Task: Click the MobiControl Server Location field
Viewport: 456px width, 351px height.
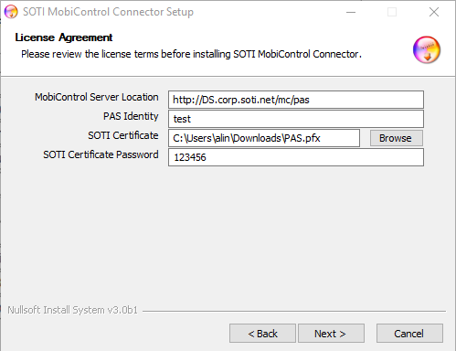Action: pos(296,100)
